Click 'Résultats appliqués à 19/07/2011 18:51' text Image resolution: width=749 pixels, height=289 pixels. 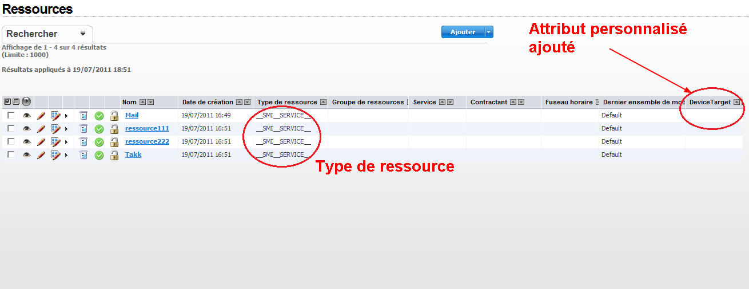pyautogui.click(x=66, y=70)
